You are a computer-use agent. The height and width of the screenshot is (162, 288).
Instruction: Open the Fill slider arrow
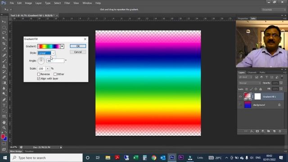point(281,89)
